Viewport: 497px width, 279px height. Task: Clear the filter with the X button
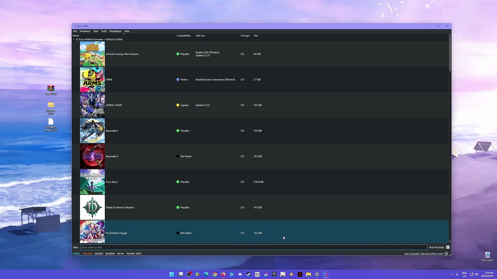point(448,247)
